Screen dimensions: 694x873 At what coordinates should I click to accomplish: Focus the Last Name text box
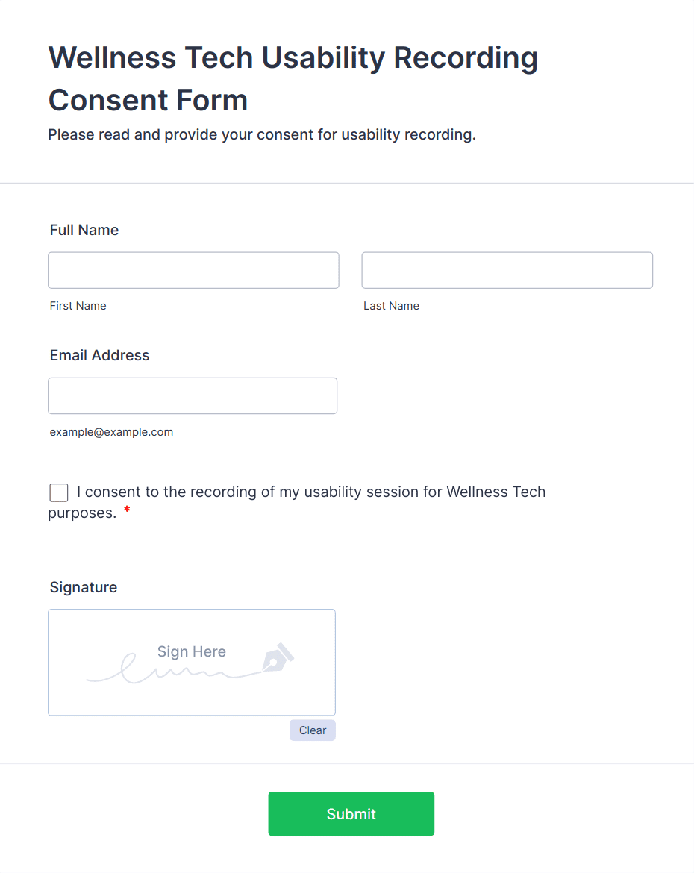point(507,270)
